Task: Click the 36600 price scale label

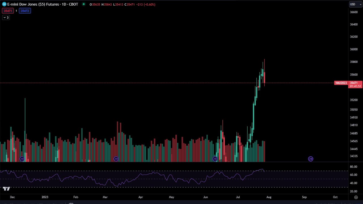Action: click(354, 12)
